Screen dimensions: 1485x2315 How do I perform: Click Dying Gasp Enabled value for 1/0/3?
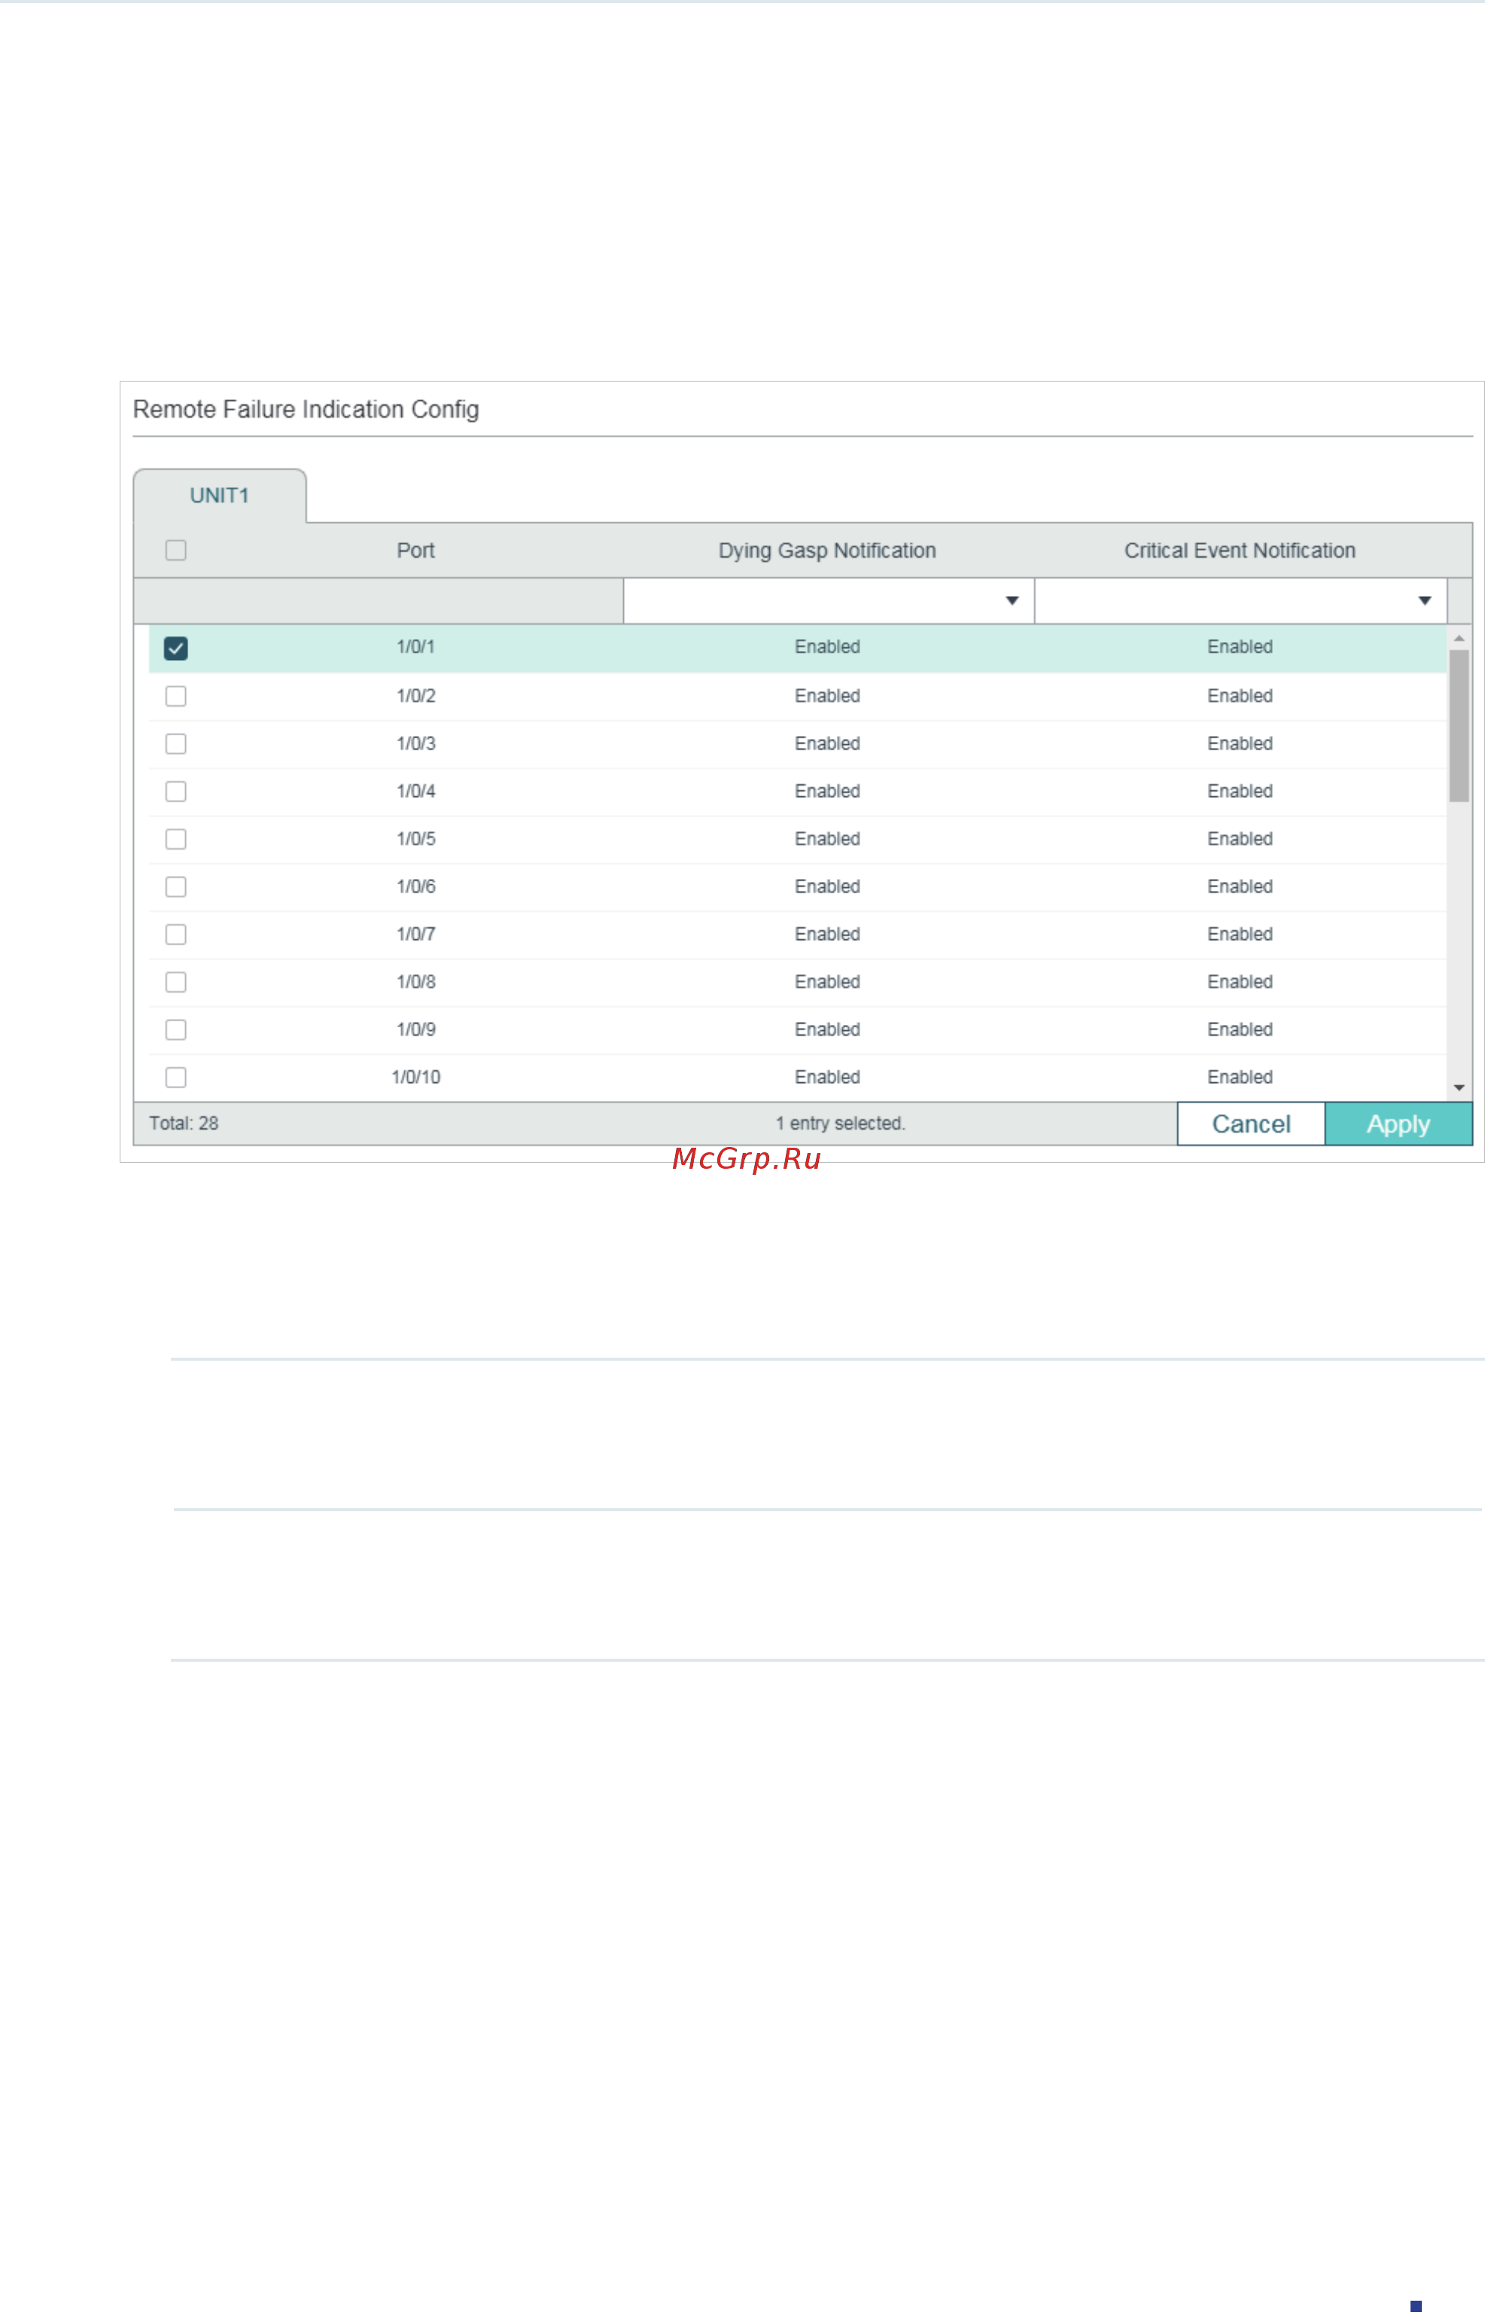827,744
